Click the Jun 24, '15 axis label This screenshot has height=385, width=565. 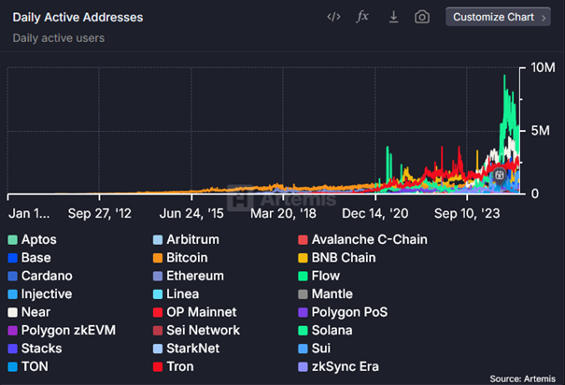[191, 213]
